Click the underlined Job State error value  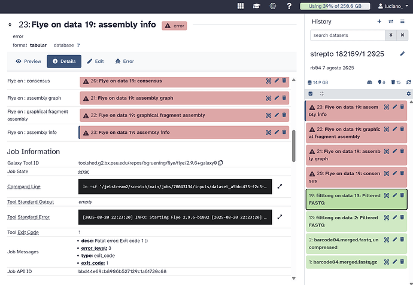pos(83,171)
